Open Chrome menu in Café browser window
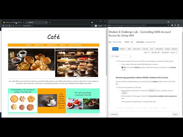183x137 pixels. point(105,26)
